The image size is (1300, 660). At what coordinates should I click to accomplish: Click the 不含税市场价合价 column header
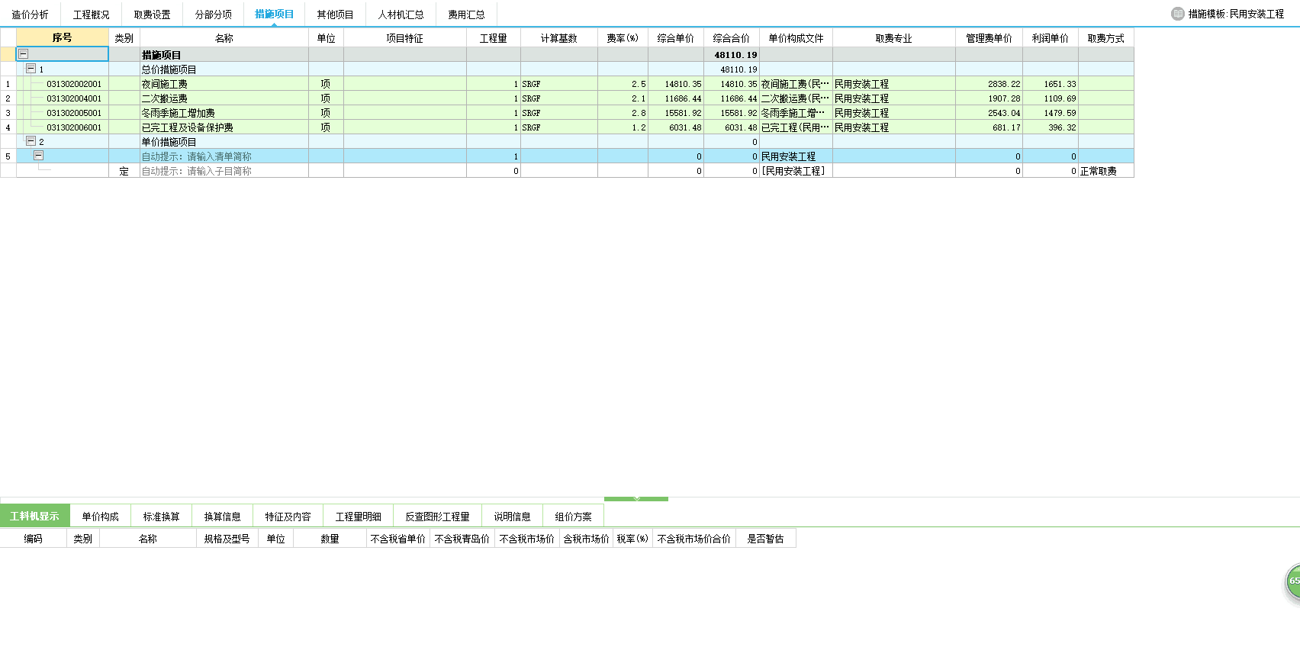click(x=694, y=538)
